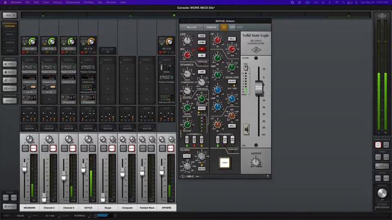Open the tempo value dropdown in bottom bar
Image resolution: width=392 pixels, height=220 pixels.
20,216
